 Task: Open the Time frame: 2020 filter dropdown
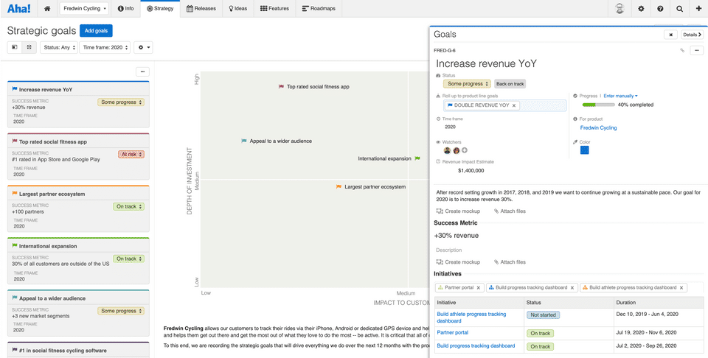[105, 47]
